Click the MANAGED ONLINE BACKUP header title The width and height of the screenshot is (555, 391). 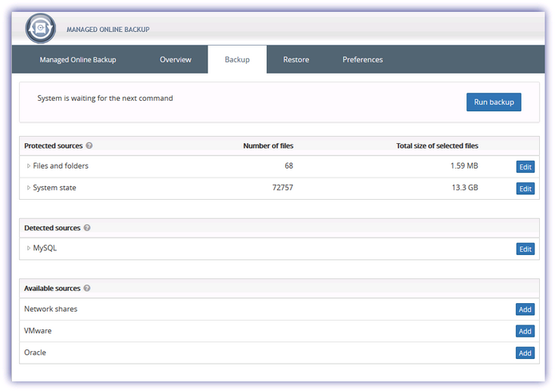coord(108,30)
